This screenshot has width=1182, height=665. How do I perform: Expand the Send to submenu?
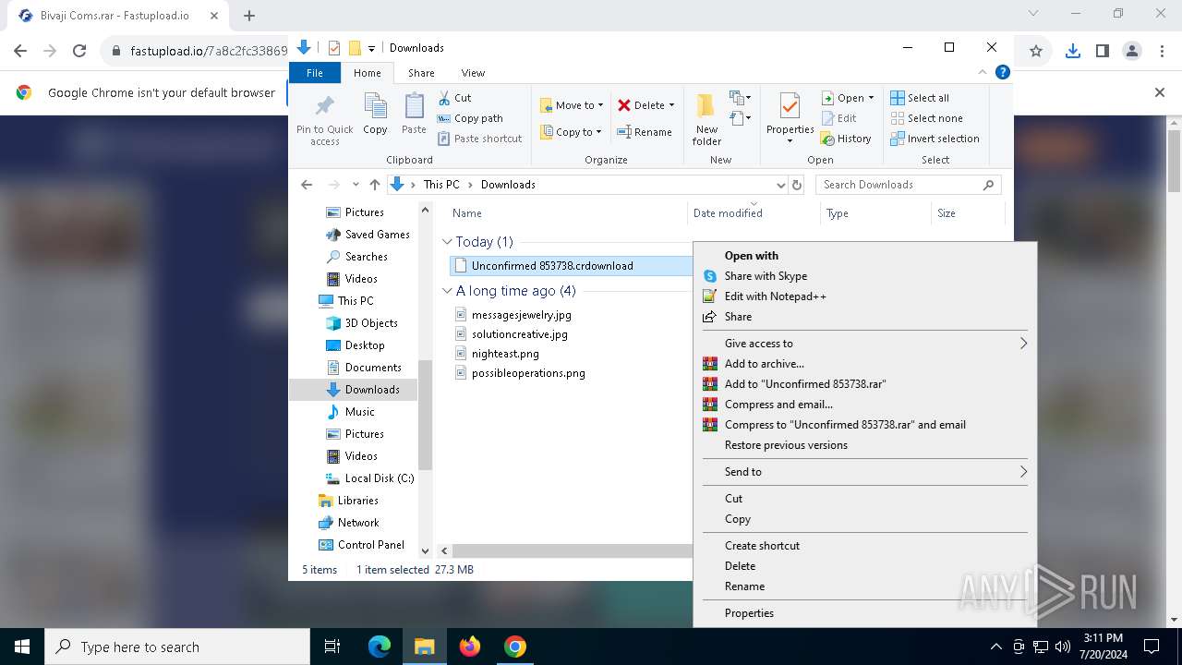pyautogui.click(x=864, y=472)
